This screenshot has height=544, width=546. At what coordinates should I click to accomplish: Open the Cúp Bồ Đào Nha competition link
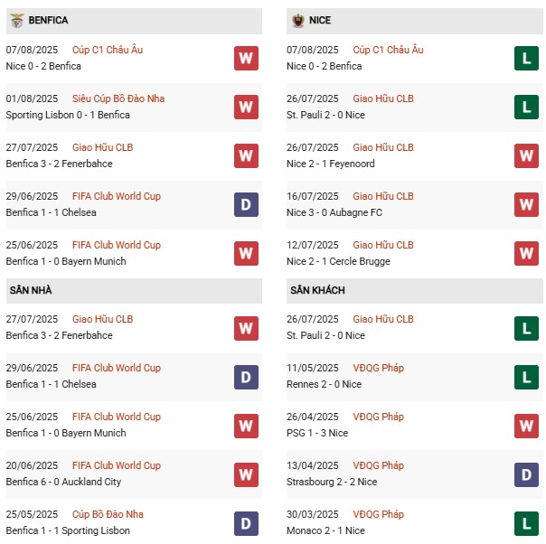click(x=108, y=514)
